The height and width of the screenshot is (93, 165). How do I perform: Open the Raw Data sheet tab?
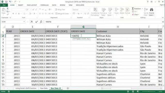pyautogui.click(x=44, y=88)
